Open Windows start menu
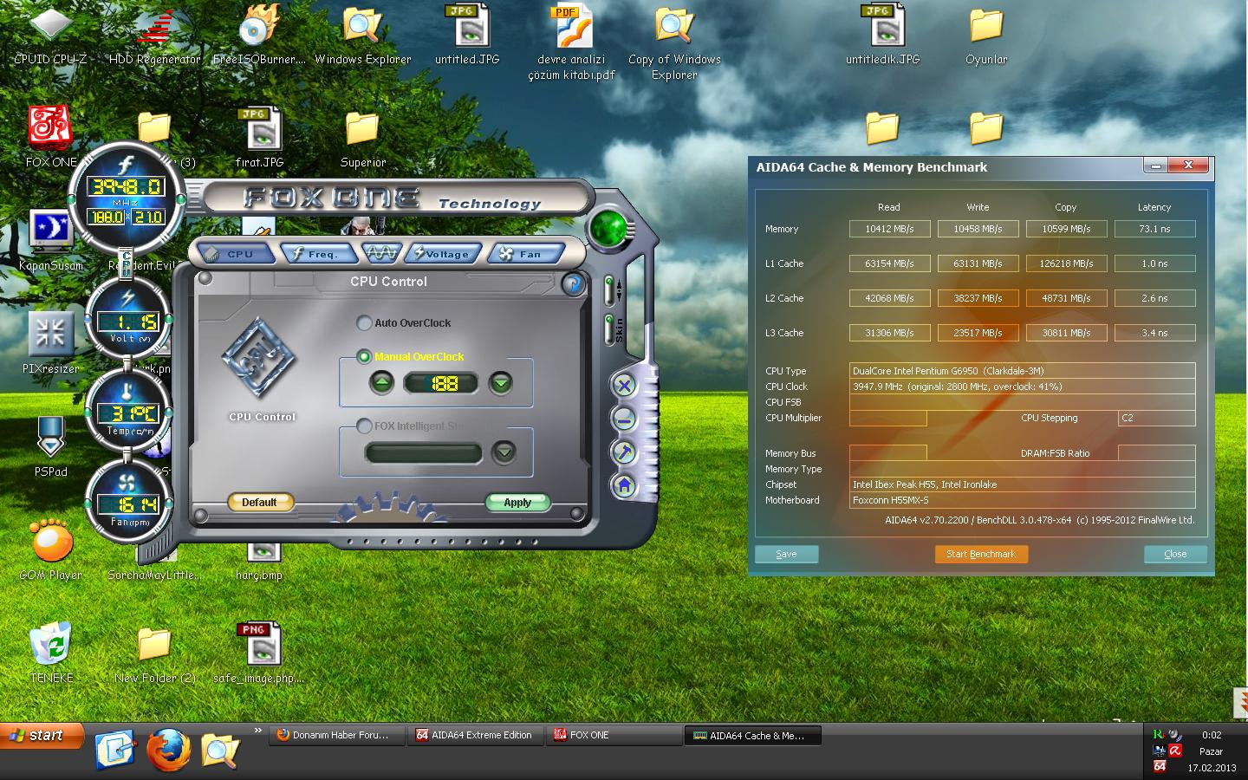 42,736
